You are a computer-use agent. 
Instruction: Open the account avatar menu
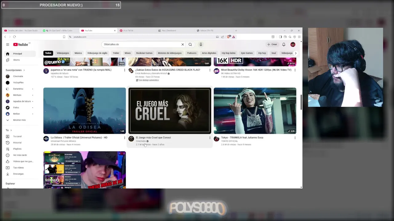coord(293,45)
